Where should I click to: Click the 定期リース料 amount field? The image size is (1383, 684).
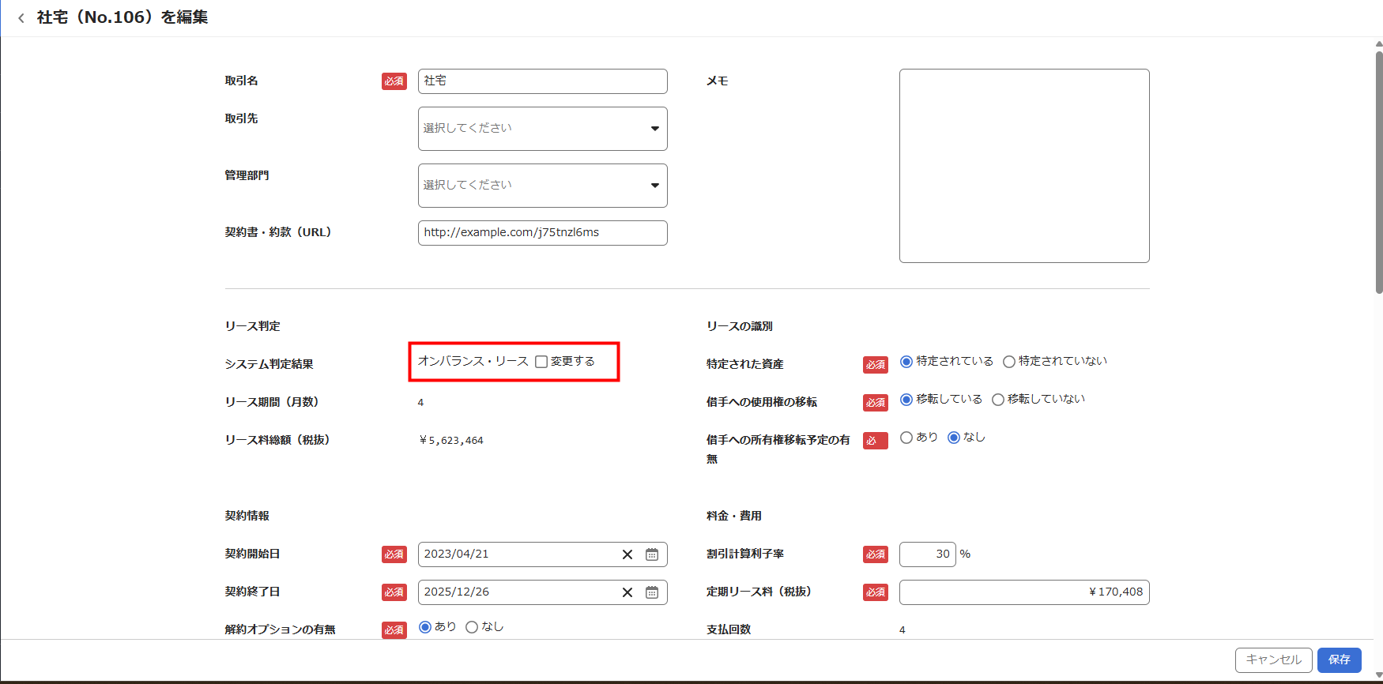click(1023, 592)
